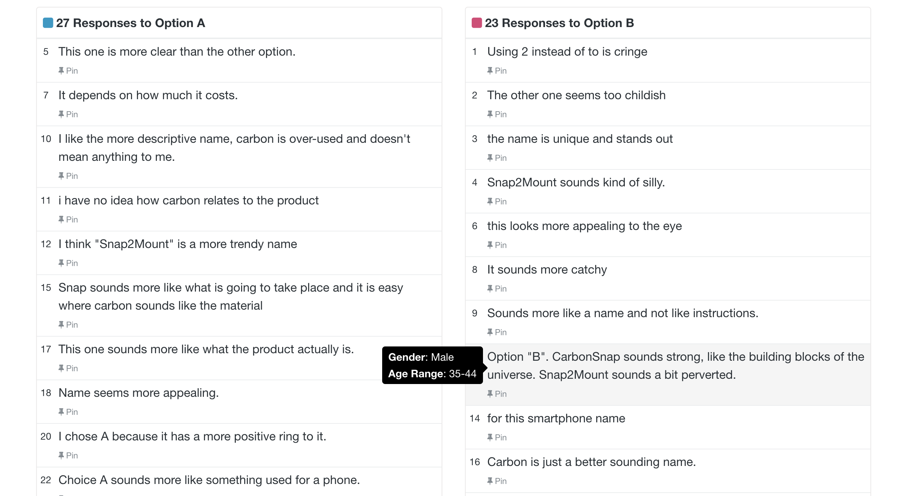Pin response 16 about Carbon sounding better
The height and width of the screenshot is (496, 899).
pyautogui.click(x=497, y=481)
